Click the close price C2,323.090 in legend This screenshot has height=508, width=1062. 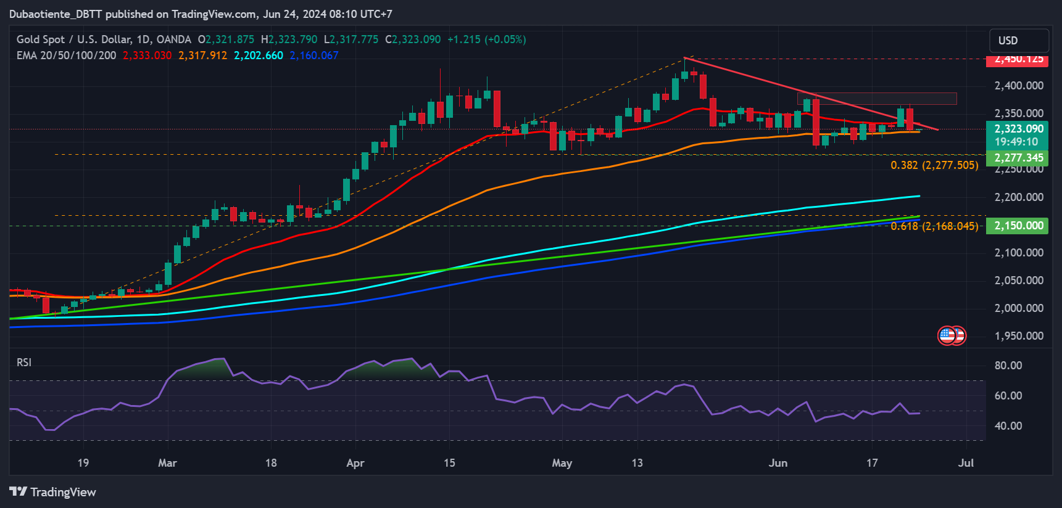(413, 39)
